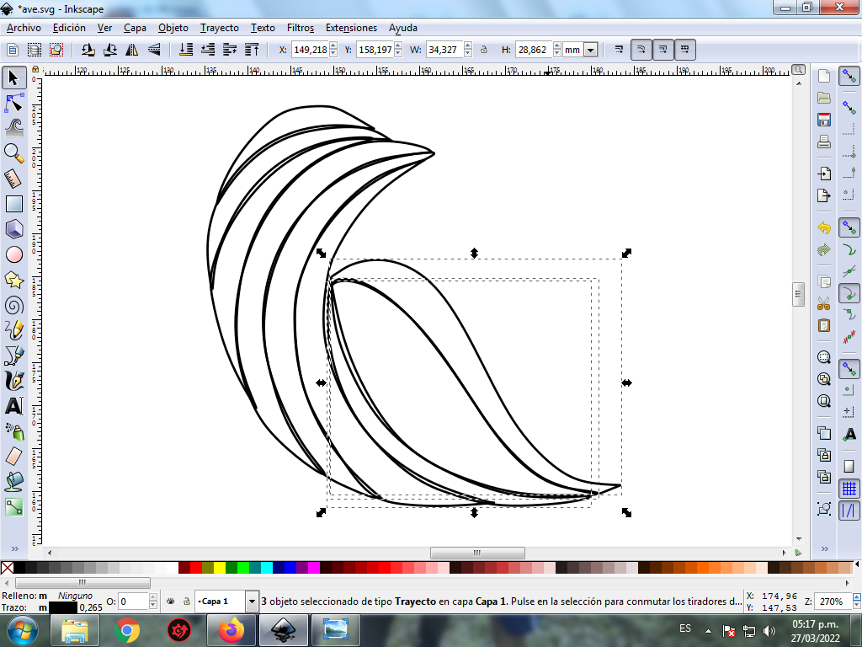Flip selection horizontally from toolbar
This screenshot has width=862, height=647.
coord(131,50)
